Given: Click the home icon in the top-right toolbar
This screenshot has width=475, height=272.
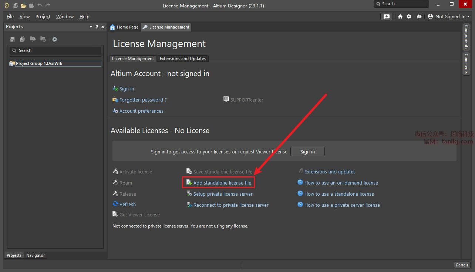Looking at the screenshot, I should point(400,17).
